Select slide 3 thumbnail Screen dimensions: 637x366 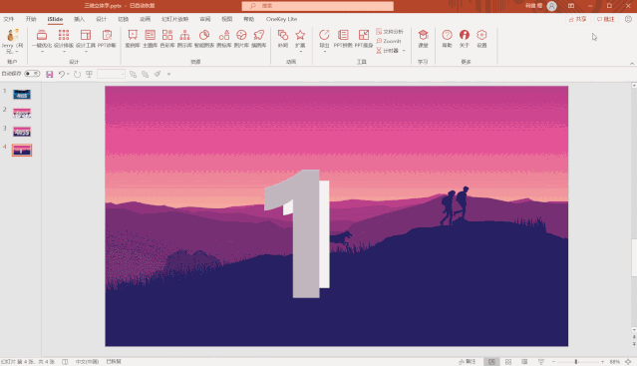pyautogui.click(x=22, y=132)
